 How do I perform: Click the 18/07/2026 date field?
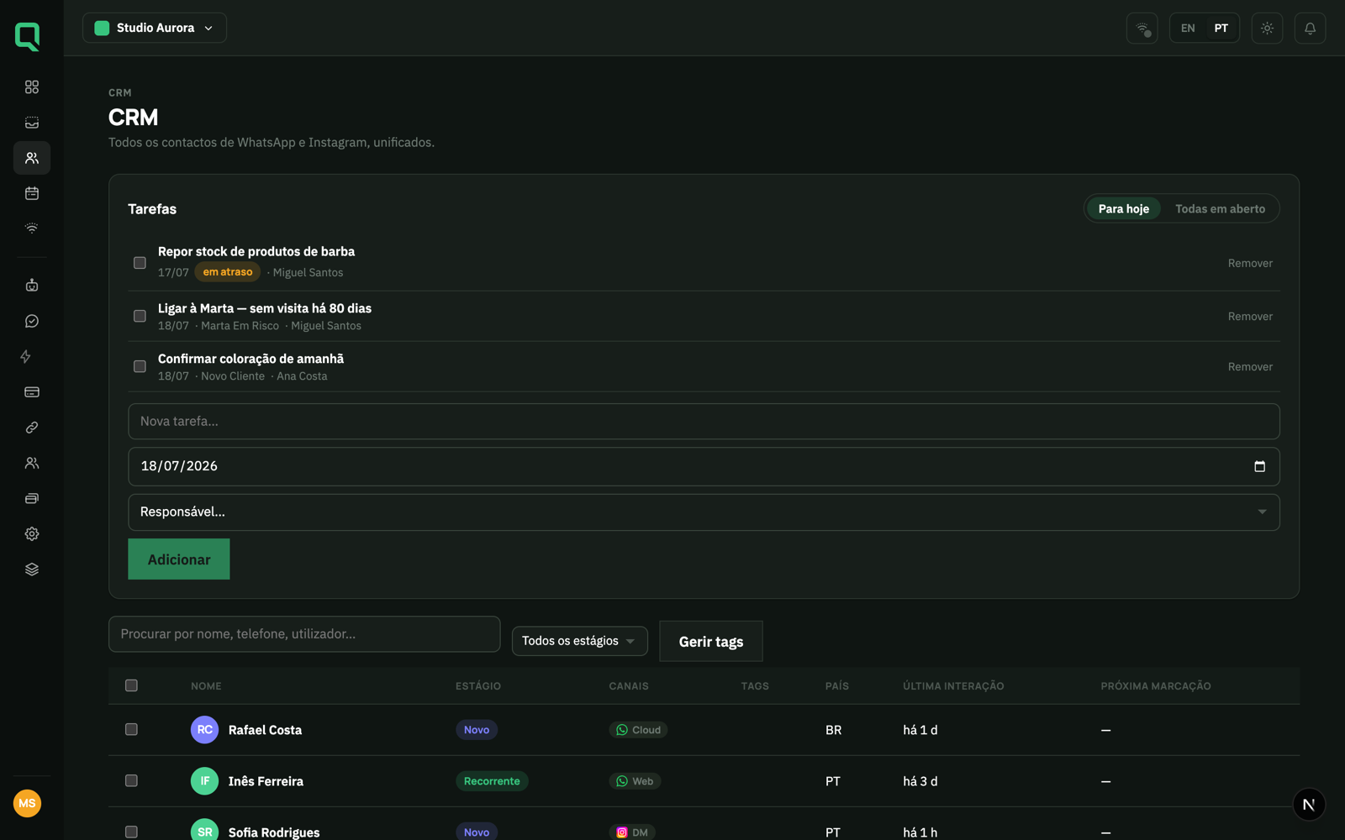tap(704, 466)
